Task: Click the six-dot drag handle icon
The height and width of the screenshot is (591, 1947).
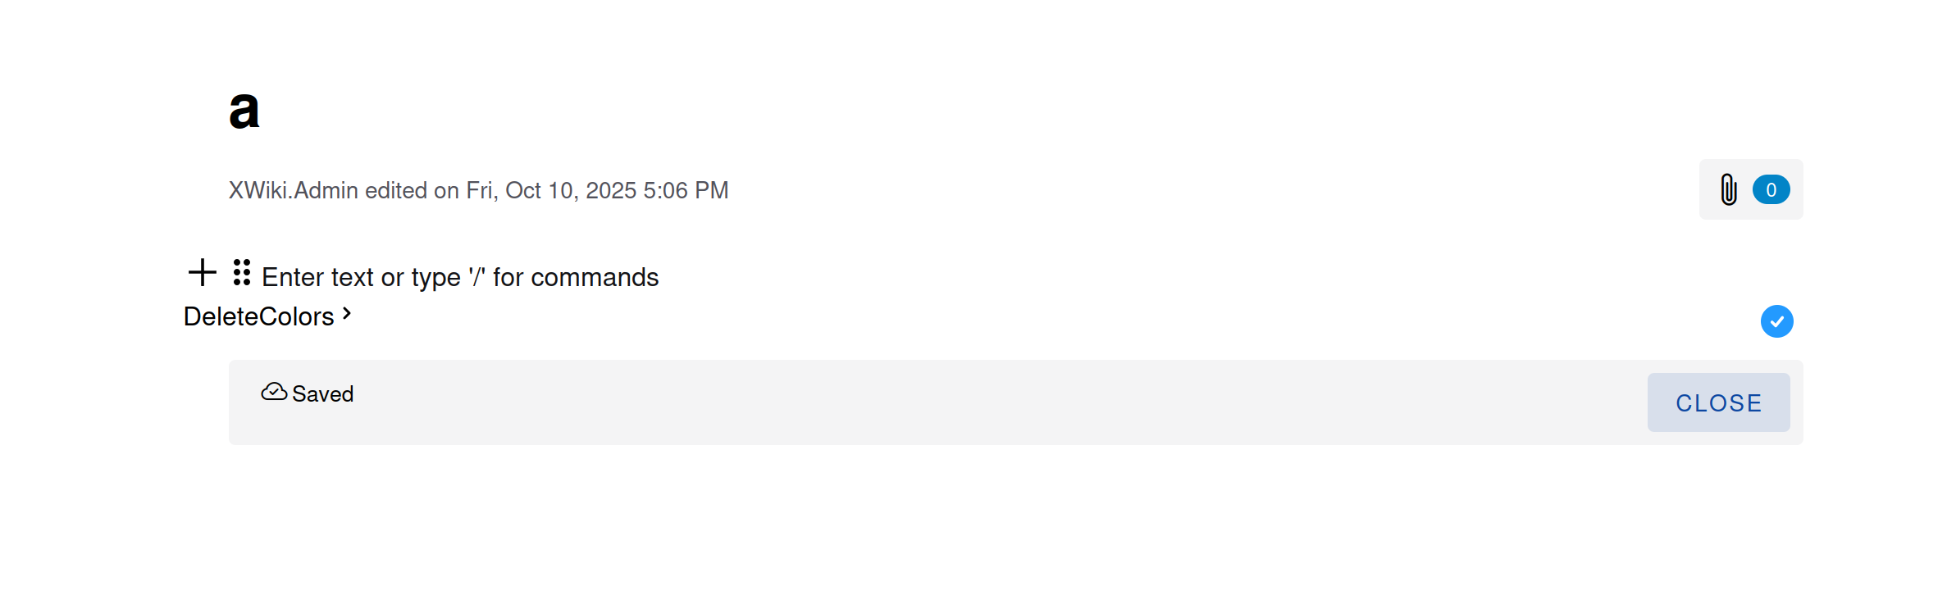Action: coord(241,272)
